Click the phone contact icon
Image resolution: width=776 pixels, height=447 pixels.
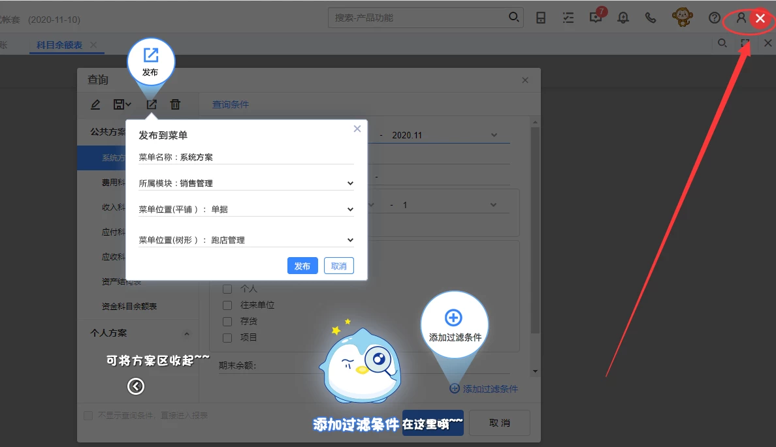pos(651,18)
